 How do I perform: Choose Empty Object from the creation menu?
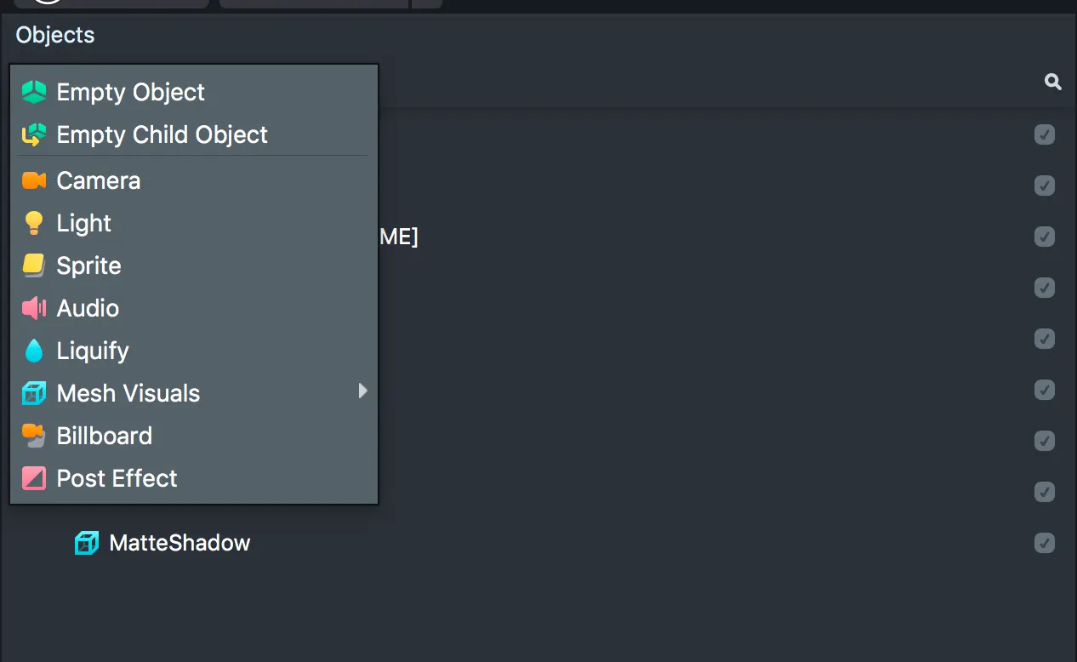pyautogui.click(x=129, y=92)
